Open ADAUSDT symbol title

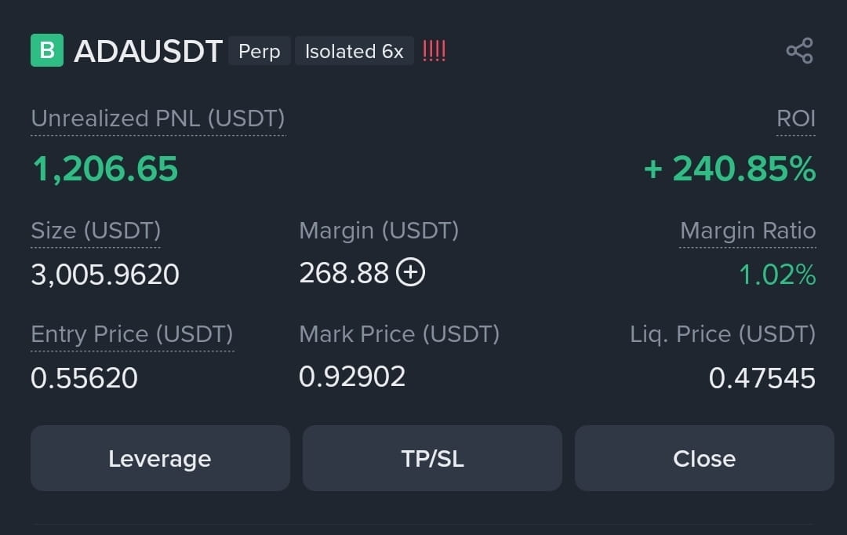pyautogui.click(x=148, y=51)
